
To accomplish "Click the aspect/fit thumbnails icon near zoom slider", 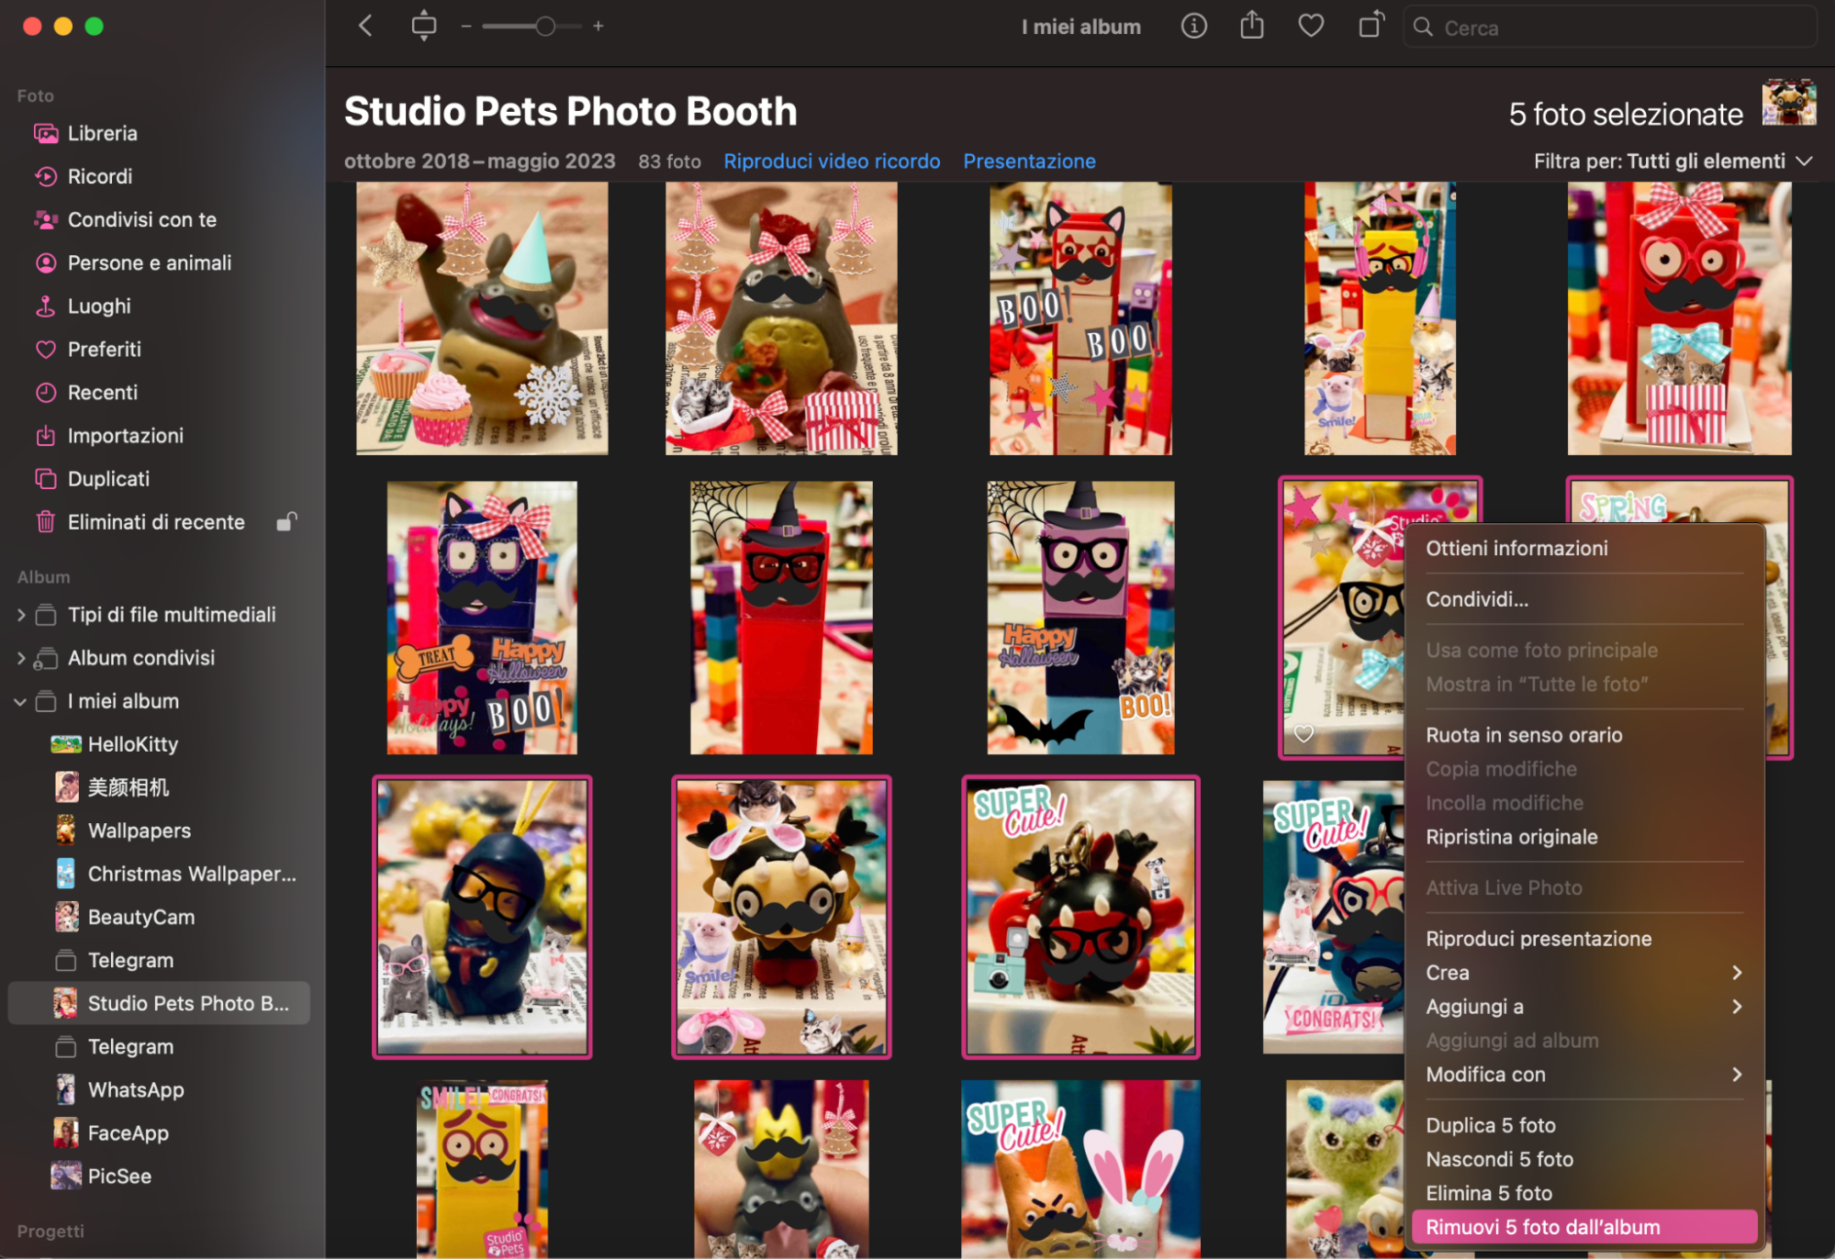I will tap(423, 26).
